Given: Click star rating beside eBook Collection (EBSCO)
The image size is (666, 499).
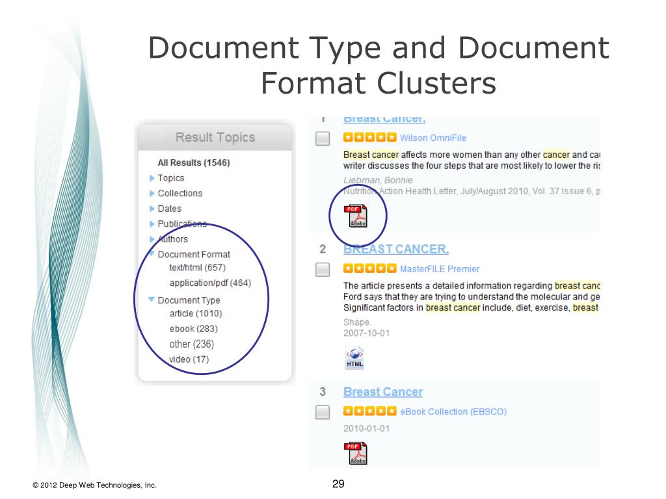Looking at the screenshot, I should [369, 411].
